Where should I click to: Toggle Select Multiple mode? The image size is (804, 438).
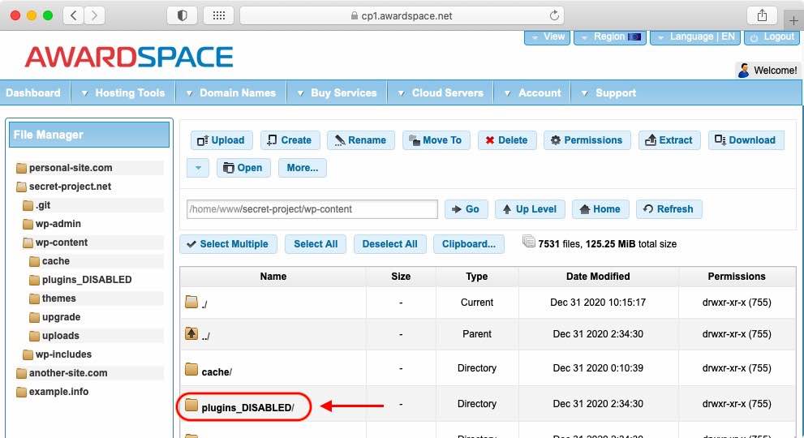coord(228,244)
